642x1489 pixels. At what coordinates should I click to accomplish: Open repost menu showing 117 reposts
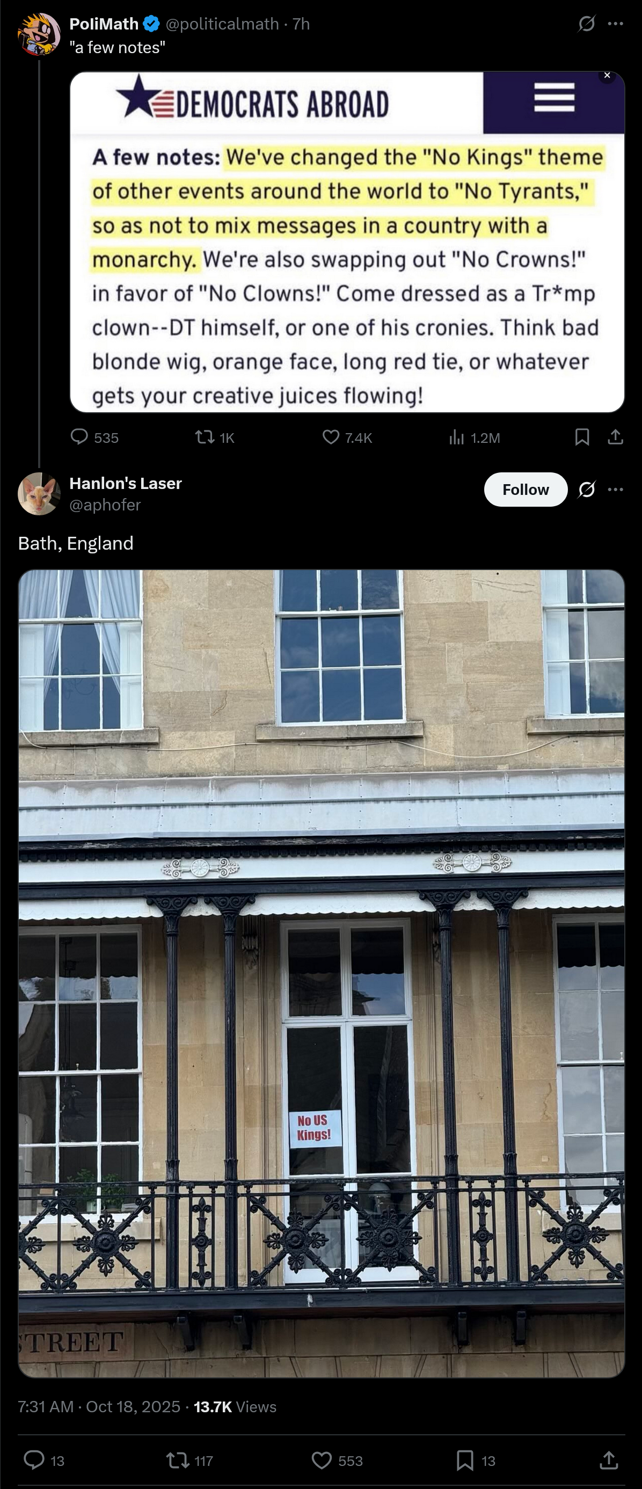coord(189,1460)
